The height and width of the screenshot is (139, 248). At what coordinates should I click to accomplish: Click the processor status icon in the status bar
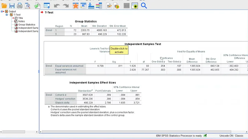click(x=205, y=136)
